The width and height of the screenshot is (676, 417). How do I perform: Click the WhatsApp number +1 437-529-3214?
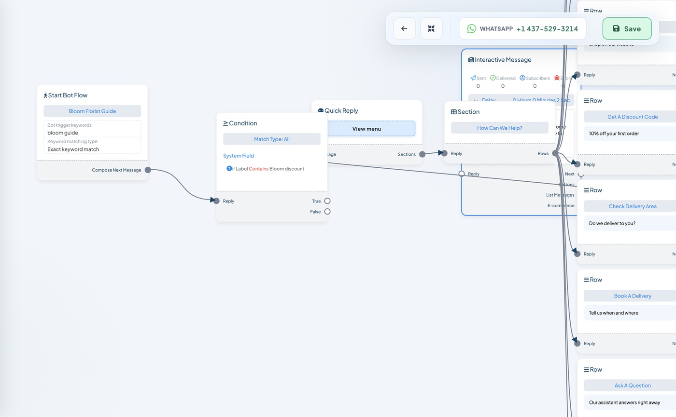pos(547,29)
